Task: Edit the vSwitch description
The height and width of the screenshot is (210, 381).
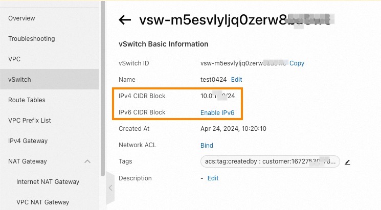Action: point(213,178)
